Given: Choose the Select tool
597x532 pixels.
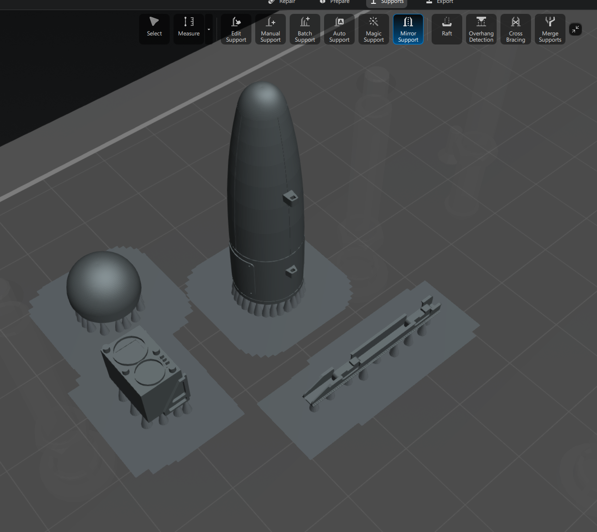Looking at the screenshot, I should (154, 29).
